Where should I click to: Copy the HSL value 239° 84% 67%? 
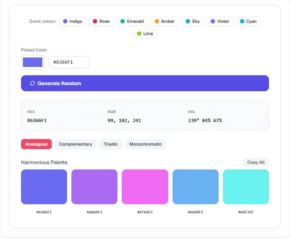pyautogui.click(x=205, y=121)
